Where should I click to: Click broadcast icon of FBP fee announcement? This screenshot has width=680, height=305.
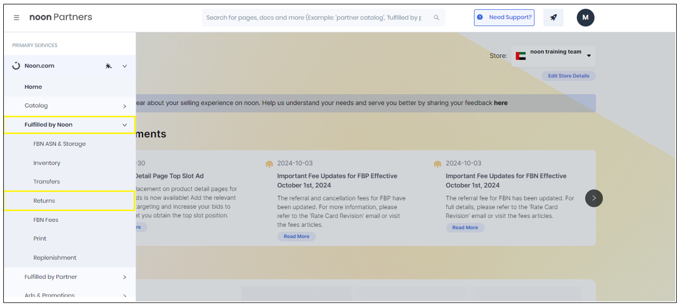(x=269, y=164)
